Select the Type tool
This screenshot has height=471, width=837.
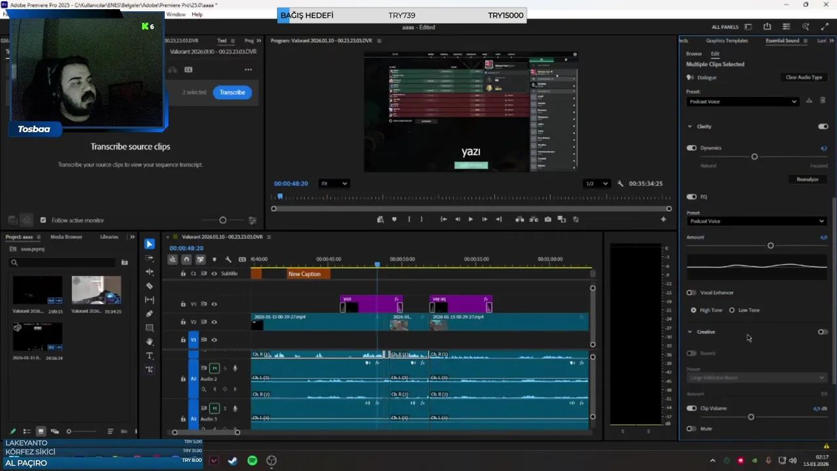[149, 355]
